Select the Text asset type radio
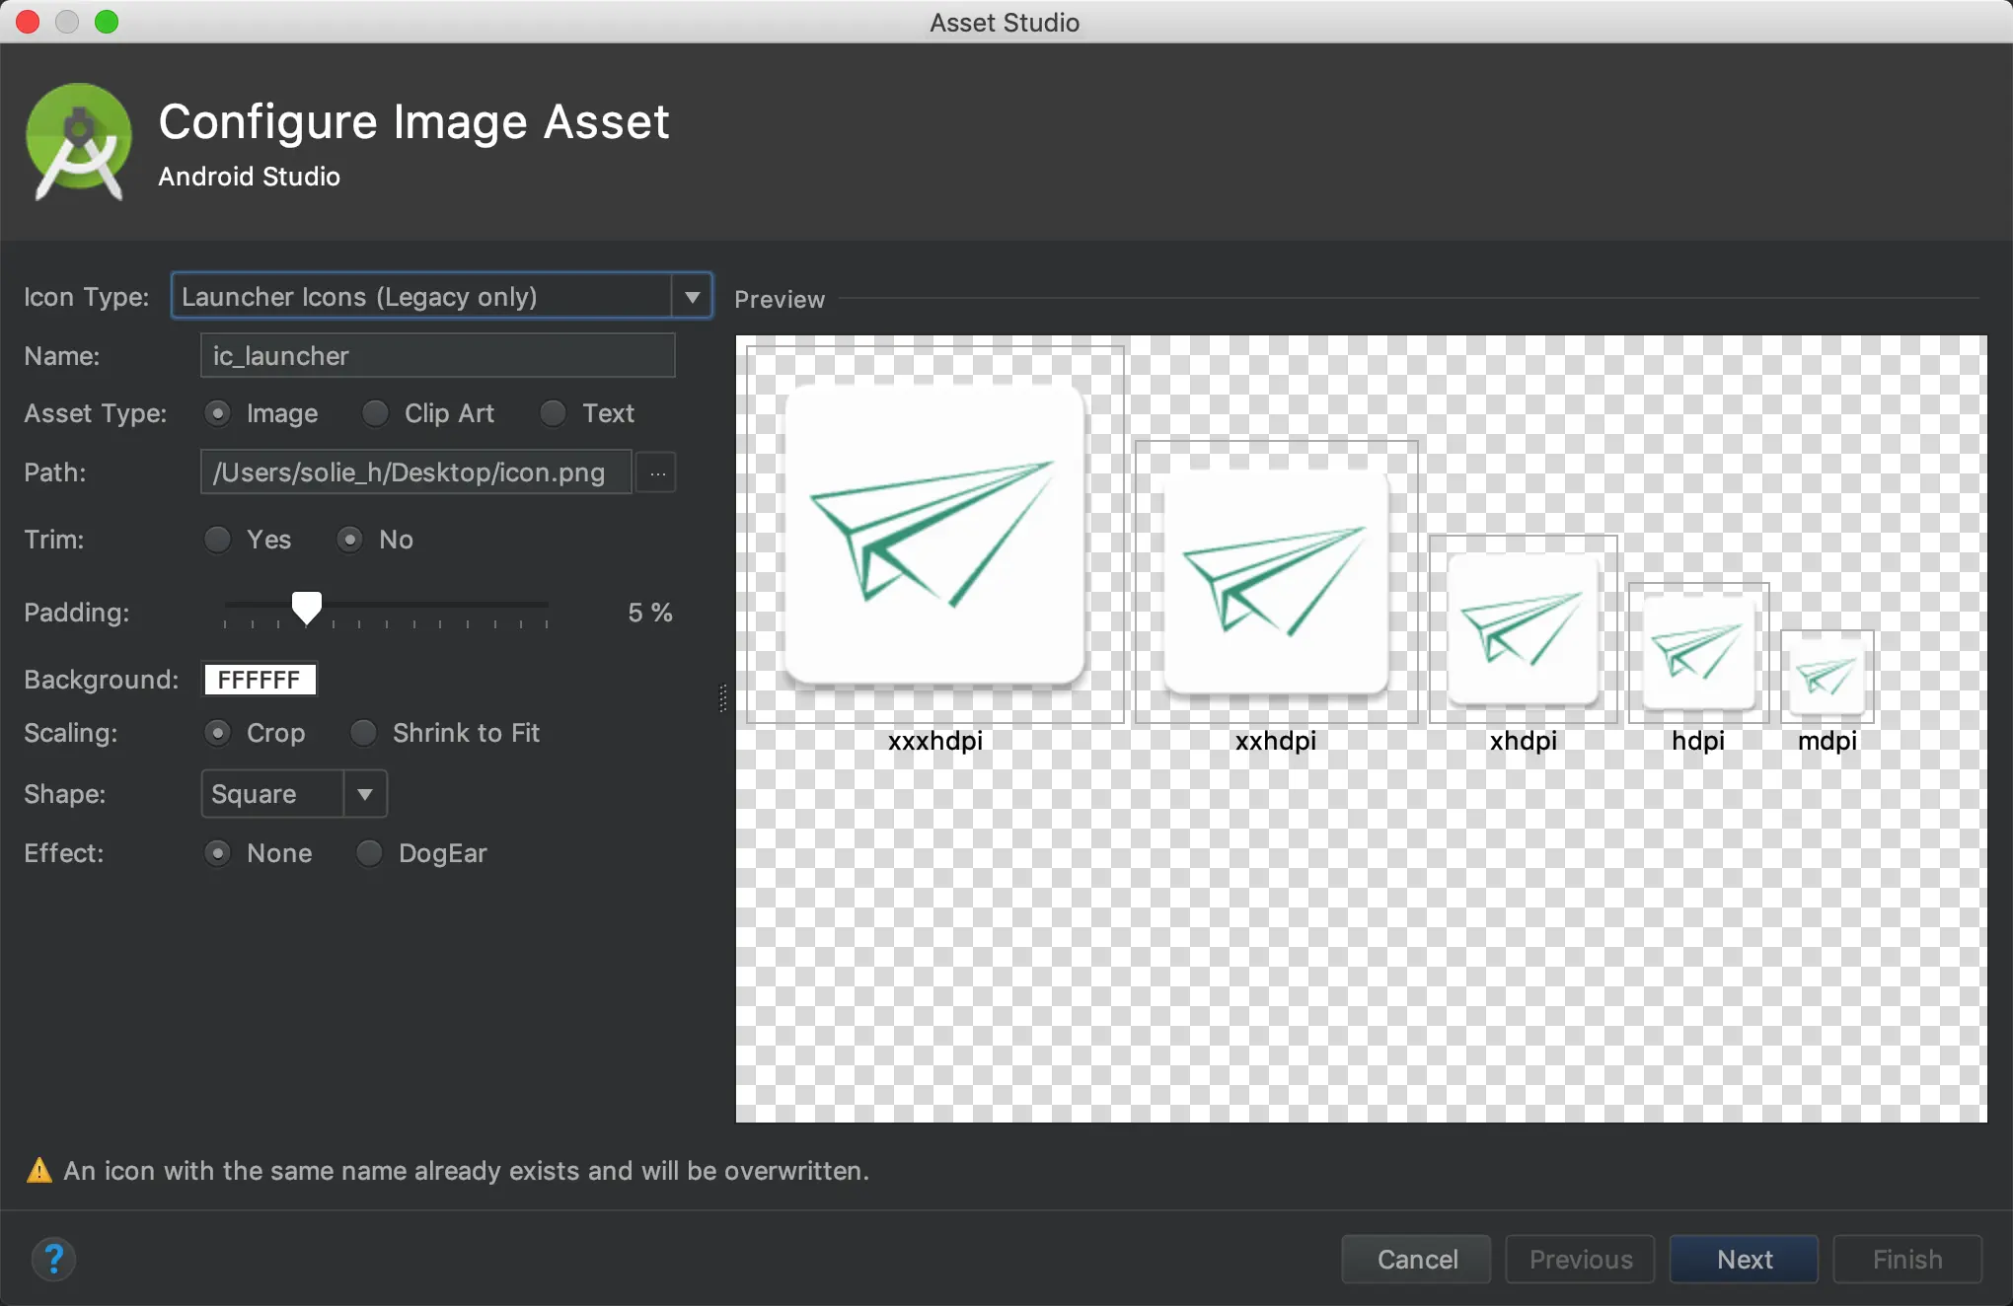The height and width of the screenshot is (1306, 2013). 553,413
